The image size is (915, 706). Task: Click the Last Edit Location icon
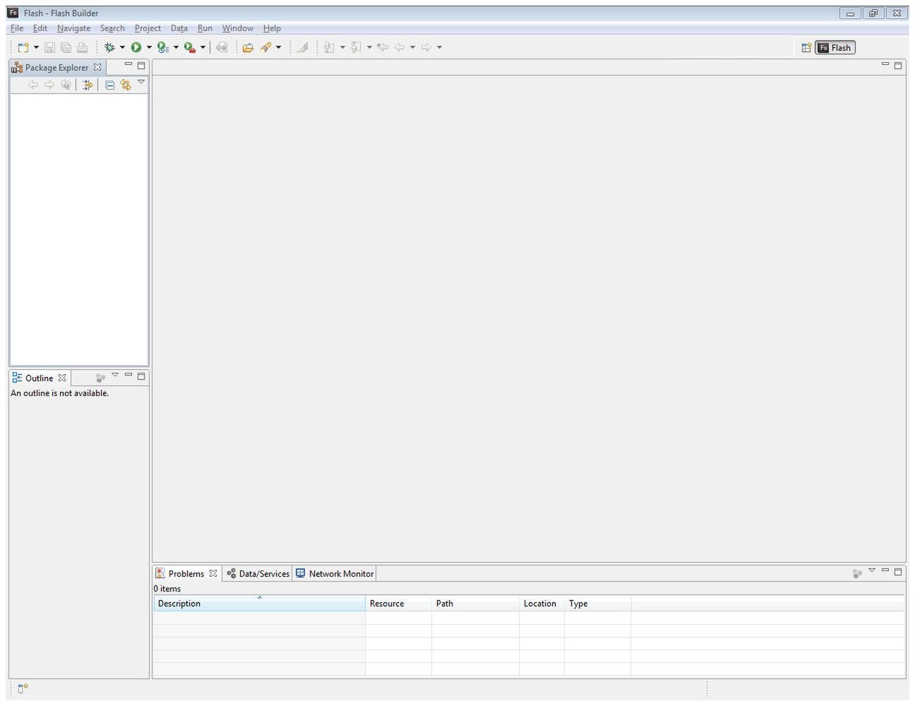[x=383, y=47]
